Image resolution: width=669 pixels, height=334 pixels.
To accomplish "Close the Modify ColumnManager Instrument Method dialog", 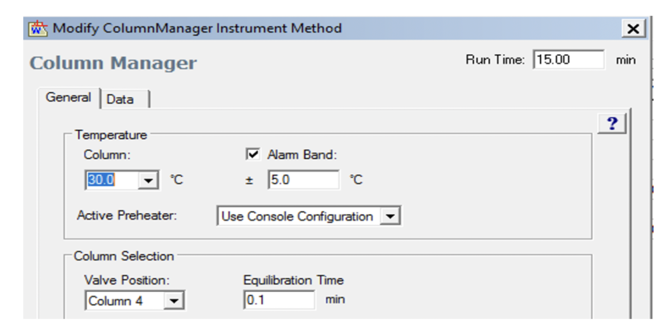I will pos(633,29).
